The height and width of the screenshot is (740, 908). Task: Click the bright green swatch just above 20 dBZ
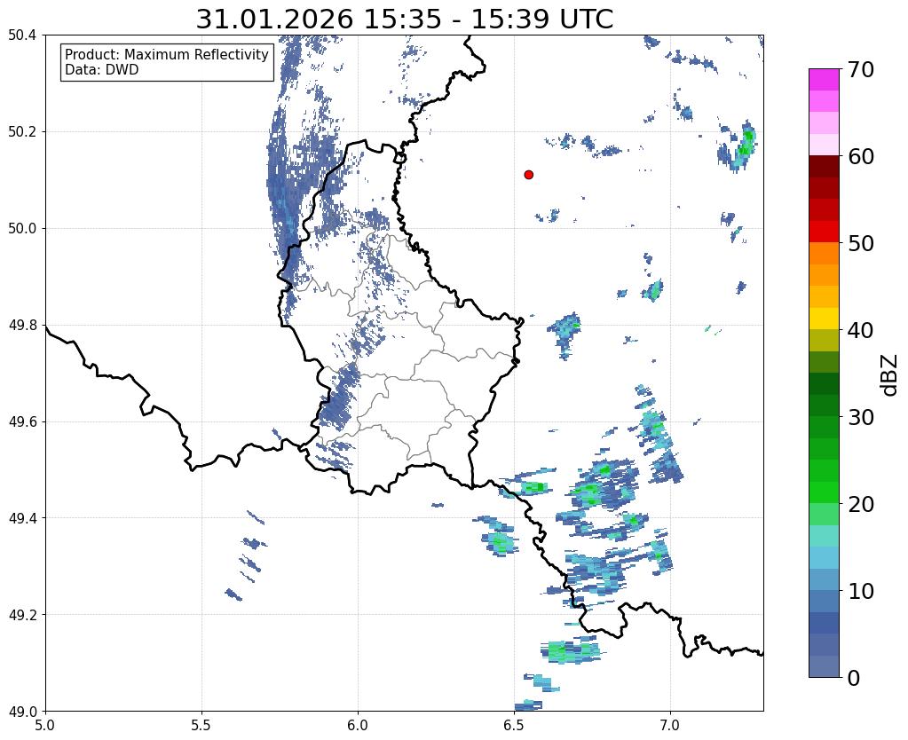(x=824, y=492)
